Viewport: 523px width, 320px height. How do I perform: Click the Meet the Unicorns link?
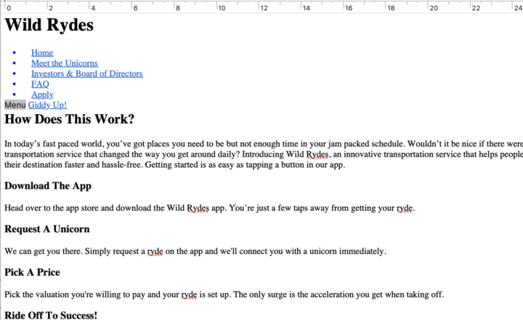(64, 63)
